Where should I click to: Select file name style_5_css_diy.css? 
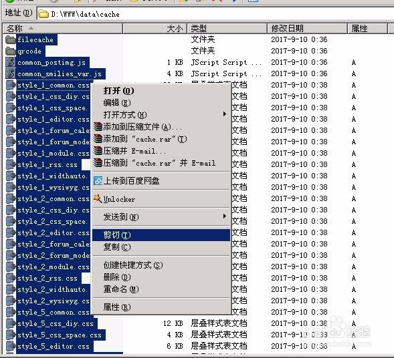[x=56, y=323]
